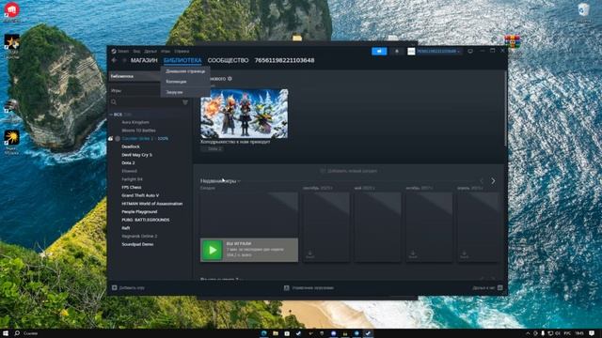
Task: Open the 76561198221103648 profile tab
Action: click(x=284, y=60)
